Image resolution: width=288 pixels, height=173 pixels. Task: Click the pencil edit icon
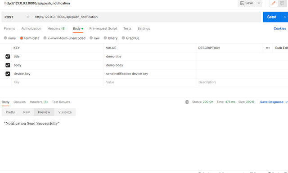273,3
